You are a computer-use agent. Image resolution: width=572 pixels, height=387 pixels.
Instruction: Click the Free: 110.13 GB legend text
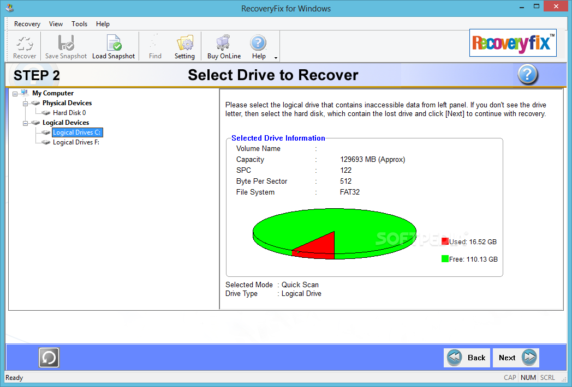[473, 259]
